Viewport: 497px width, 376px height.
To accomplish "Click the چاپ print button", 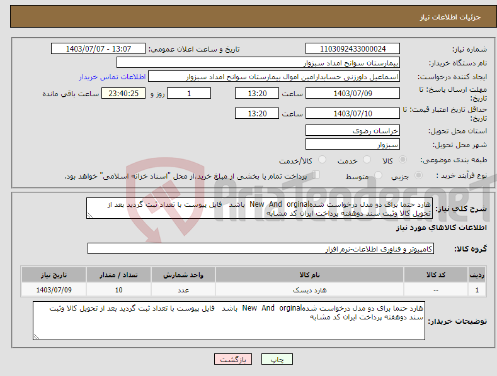I will [277, 360].
